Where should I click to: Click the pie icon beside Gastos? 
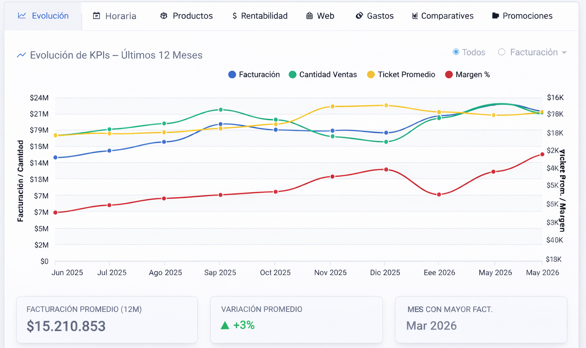(x=359, y=16)
